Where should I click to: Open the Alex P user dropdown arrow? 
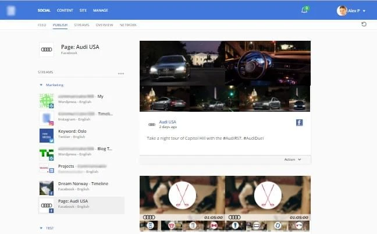pyautogui.click(x=364, y=11)
